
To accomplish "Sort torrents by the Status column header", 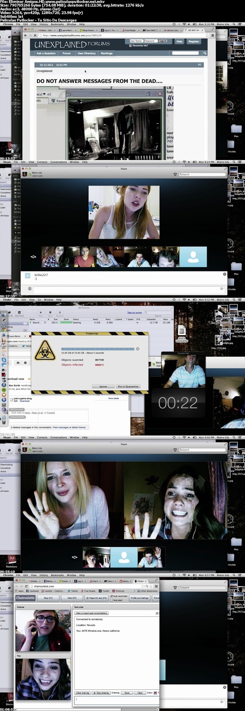I will click(x=76, y=319).
